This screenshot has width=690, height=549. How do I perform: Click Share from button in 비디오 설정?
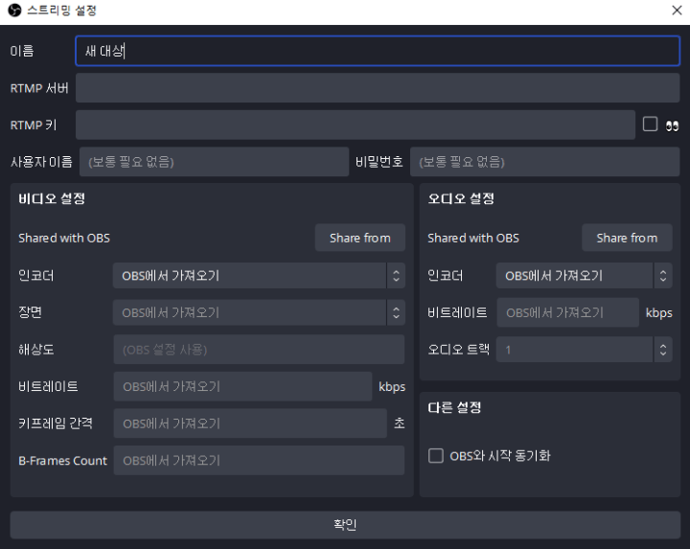click(x=360, y=238)
